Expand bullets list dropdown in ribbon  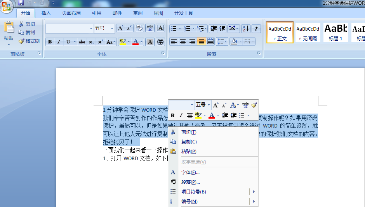(180, 29)
